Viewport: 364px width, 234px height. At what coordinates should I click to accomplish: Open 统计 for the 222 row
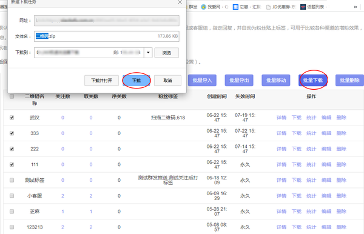(x=311, y=149)
